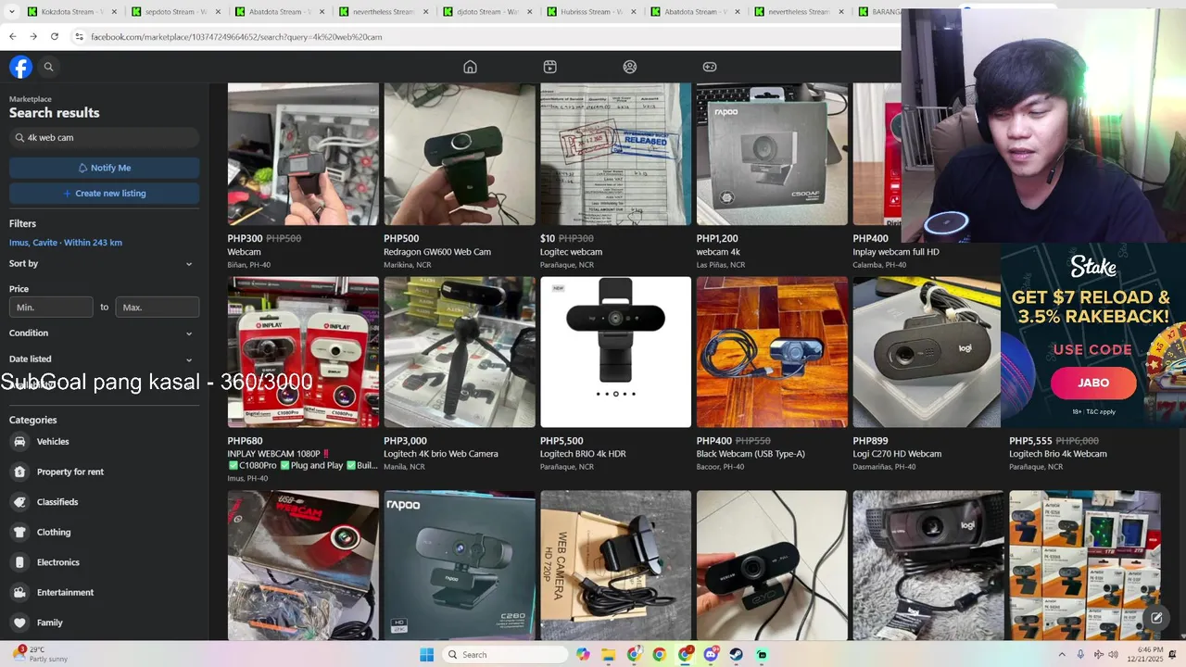The height and width of the screenshot is (667, 1186).
Task: Open the Facebook logo home link
Action: pos(20,67)
